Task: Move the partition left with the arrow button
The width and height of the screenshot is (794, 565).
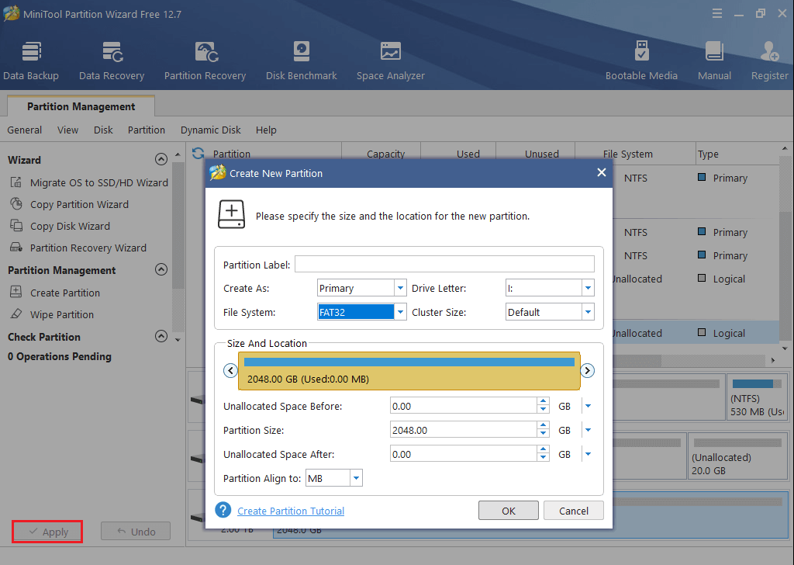Action: [230, 370]
